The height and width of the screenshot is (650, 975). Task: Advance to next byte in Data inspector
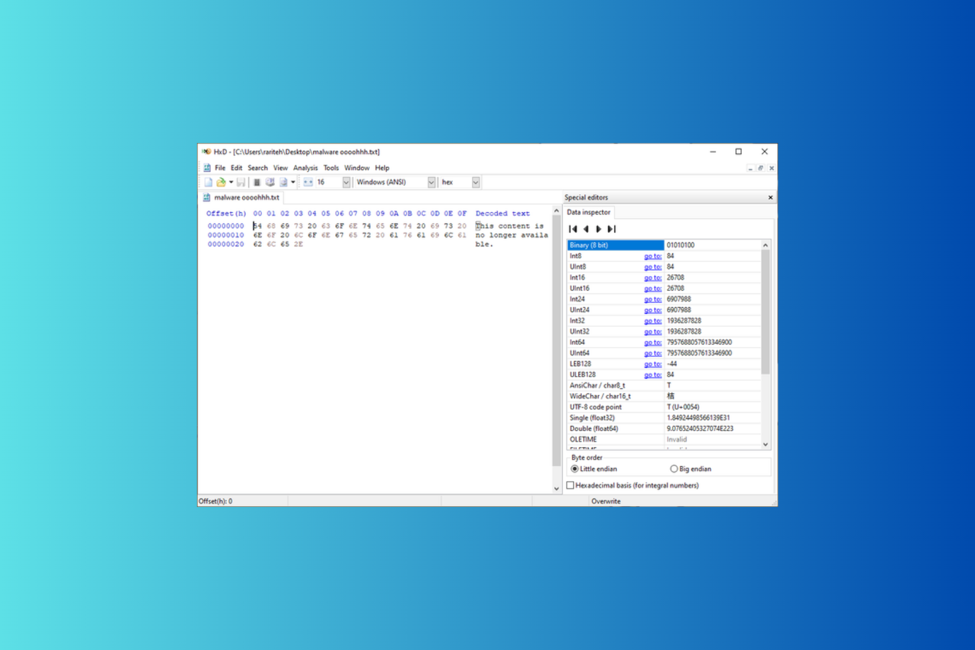[x=600, y=230]
